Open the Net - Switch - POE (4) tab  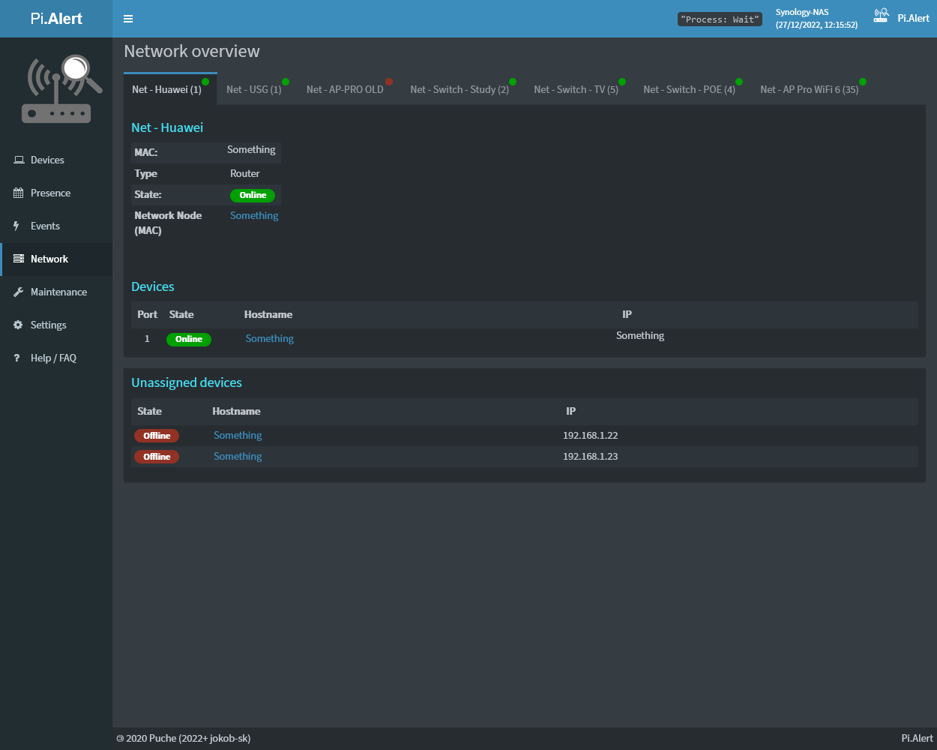[x=689, y=90]
